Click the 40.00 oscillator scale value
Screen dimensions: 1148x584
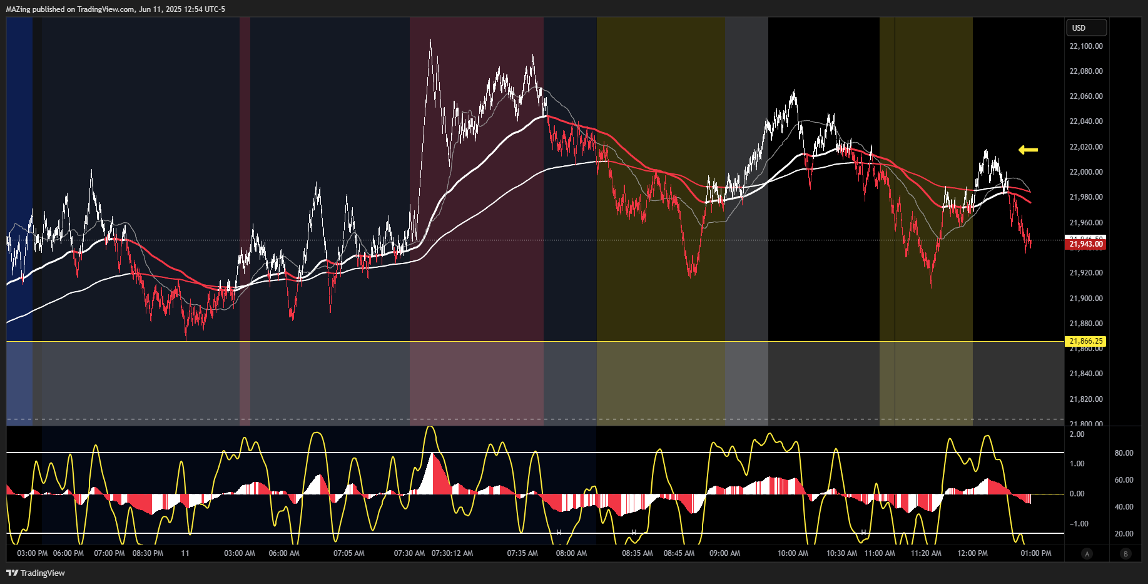tap(1124, 507)
